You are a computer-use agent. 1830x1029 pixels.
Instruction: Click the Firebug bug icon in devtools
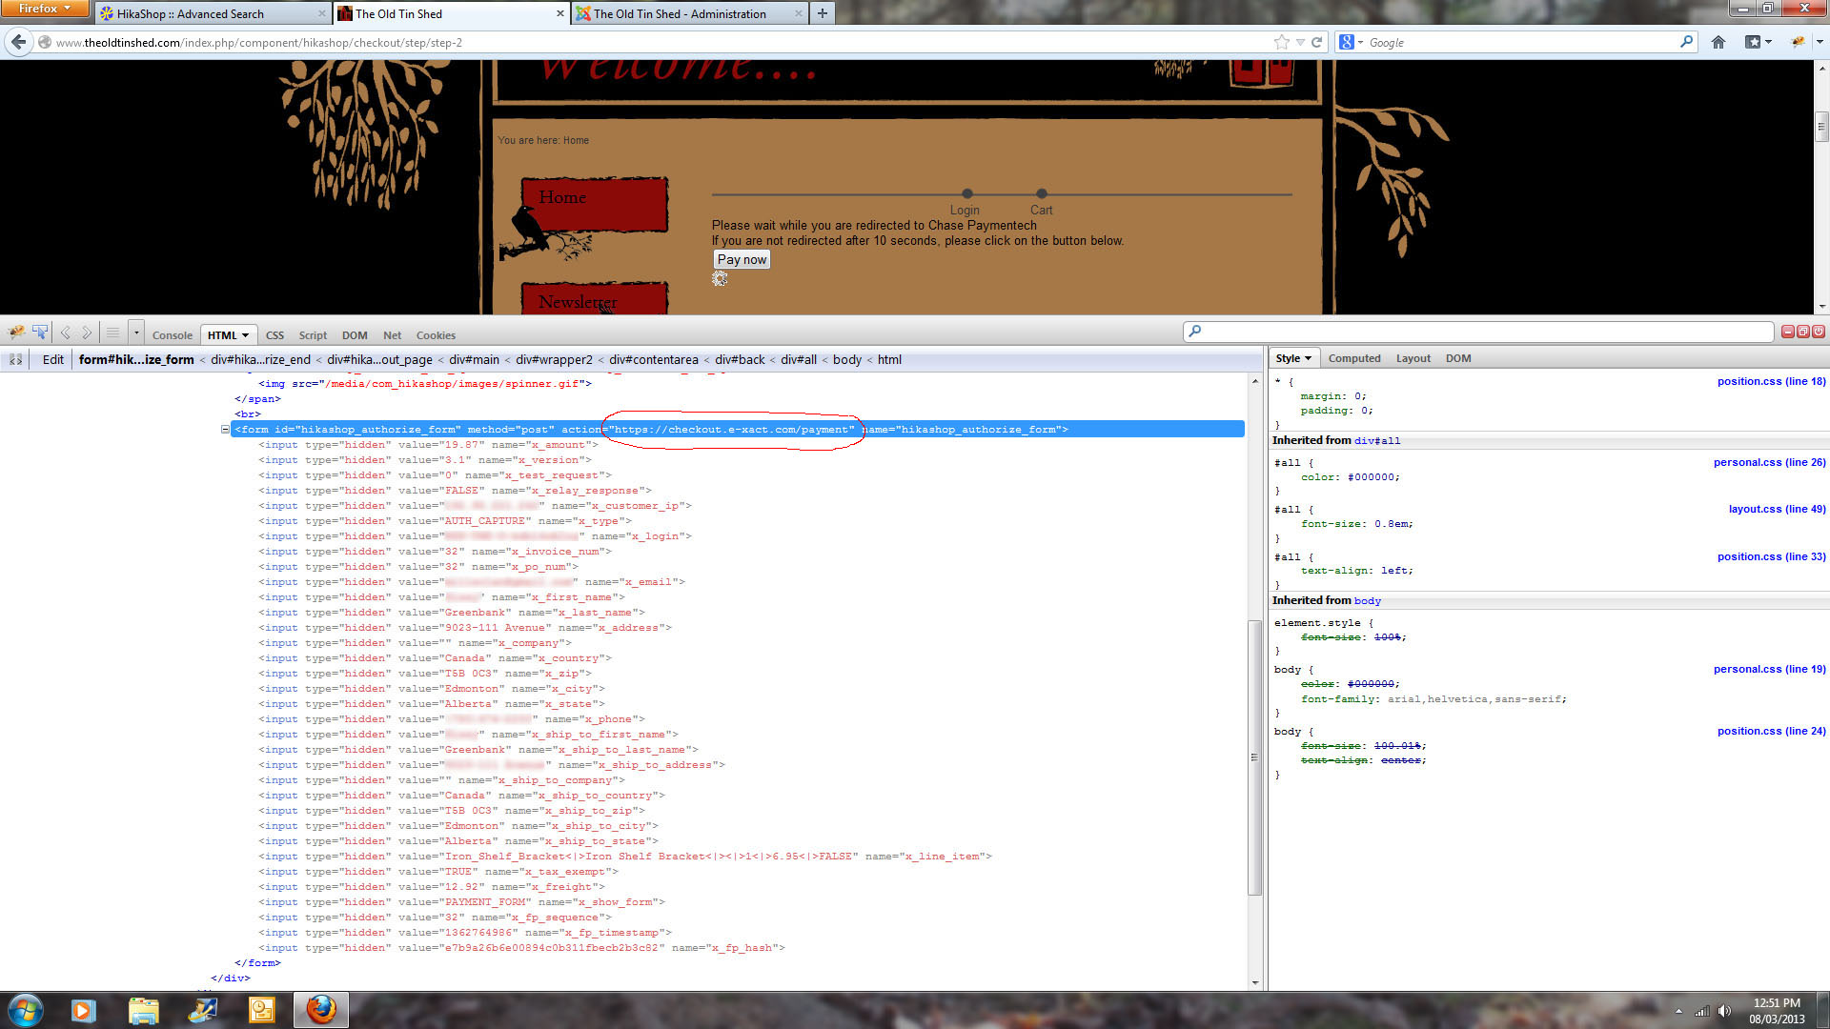tap(16, 333)
